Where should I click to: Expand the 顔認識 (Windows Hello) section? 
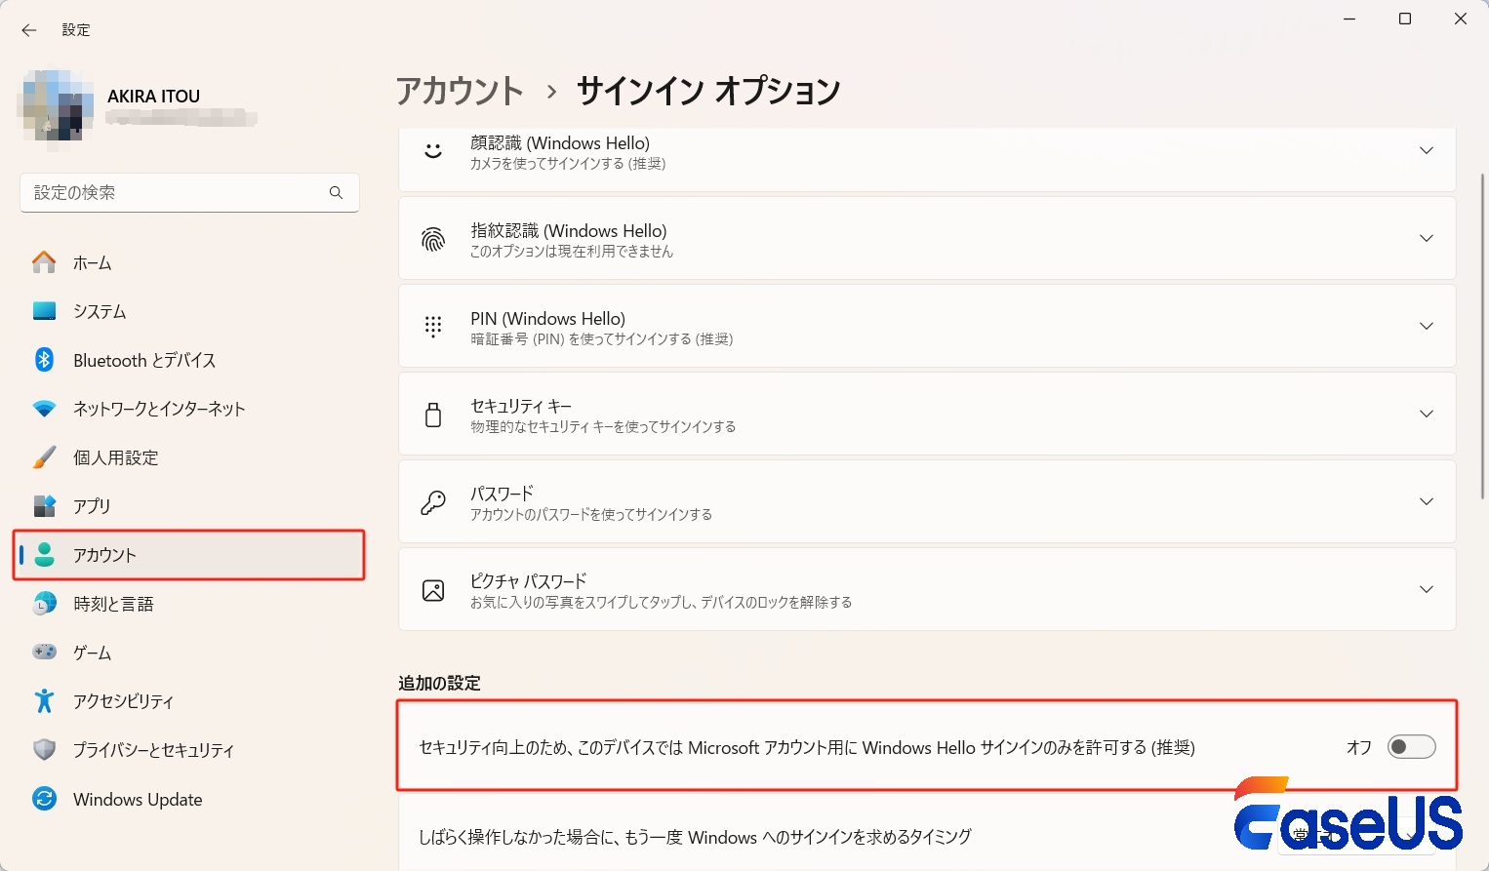pos(1426,151)
